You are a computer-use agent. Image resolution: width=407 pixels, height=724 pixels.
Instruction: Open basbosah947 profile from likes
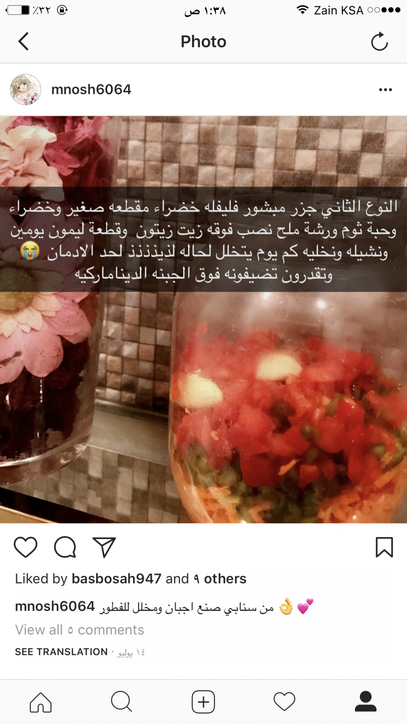point(116,579)
